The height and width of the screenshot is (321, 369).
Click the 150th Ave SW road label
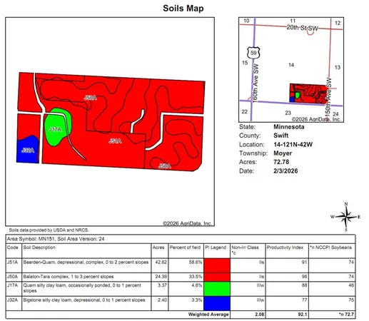click(x=328, y=98)
